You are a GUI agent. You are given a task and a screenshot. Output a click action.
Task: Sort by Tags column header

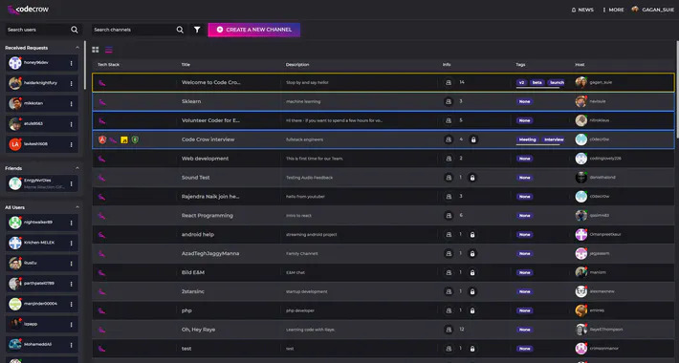tap(520, 64)
